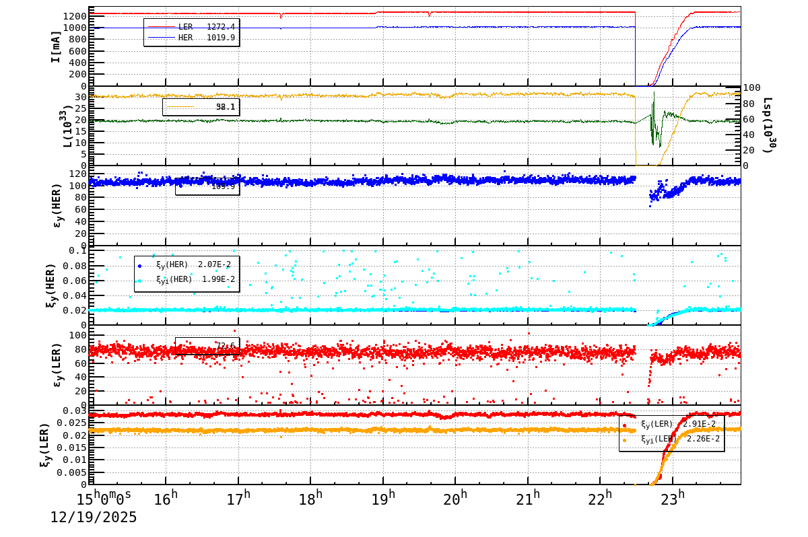
Task: Select the I[mA] vertical axis title
Action: click(56, 46)
